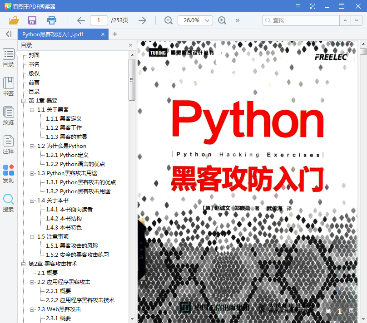Open the hamburger menu in title bar
The width and height of the screenshot is (367, 323).
[298, 6]
